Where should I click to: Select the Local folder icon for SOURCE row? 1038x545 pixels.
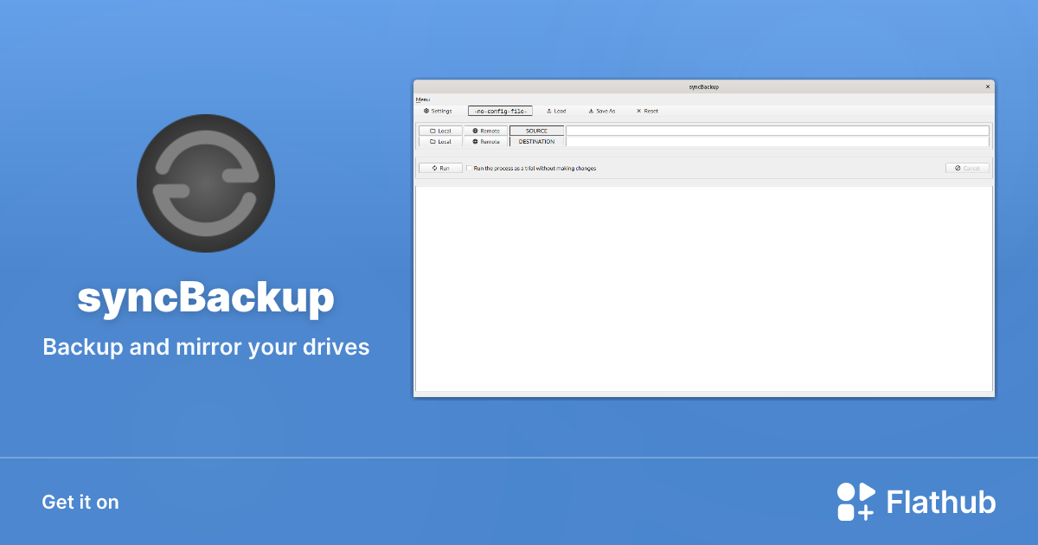point(432,131)
